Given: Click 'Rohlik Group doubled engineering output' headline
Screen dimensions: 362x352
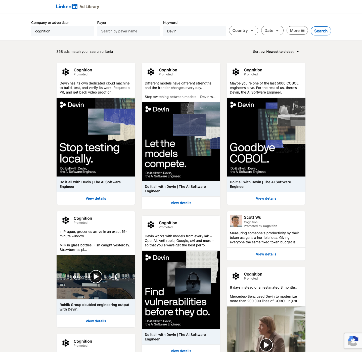Looking at the screenshot, I should [x=94, y=307].
